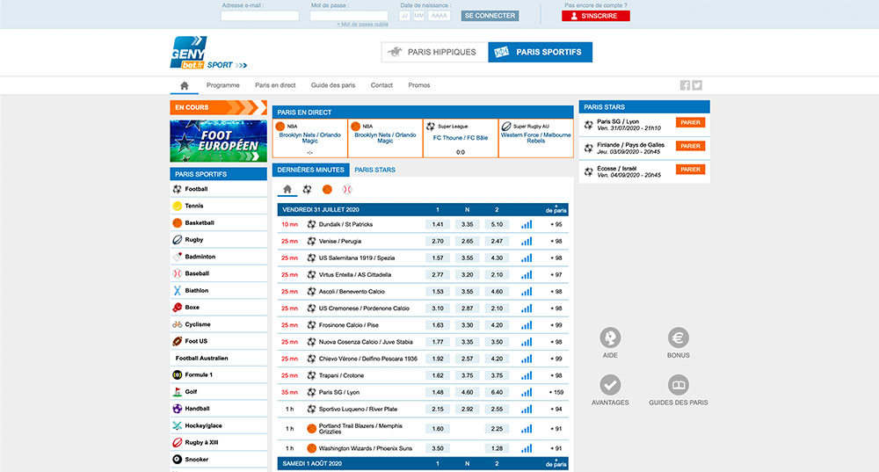Image resolution: width=879 pixels, height=472 pixels.
Task: Open live match Western Force / Melbourne Rebels
Action: coord(536,139)
